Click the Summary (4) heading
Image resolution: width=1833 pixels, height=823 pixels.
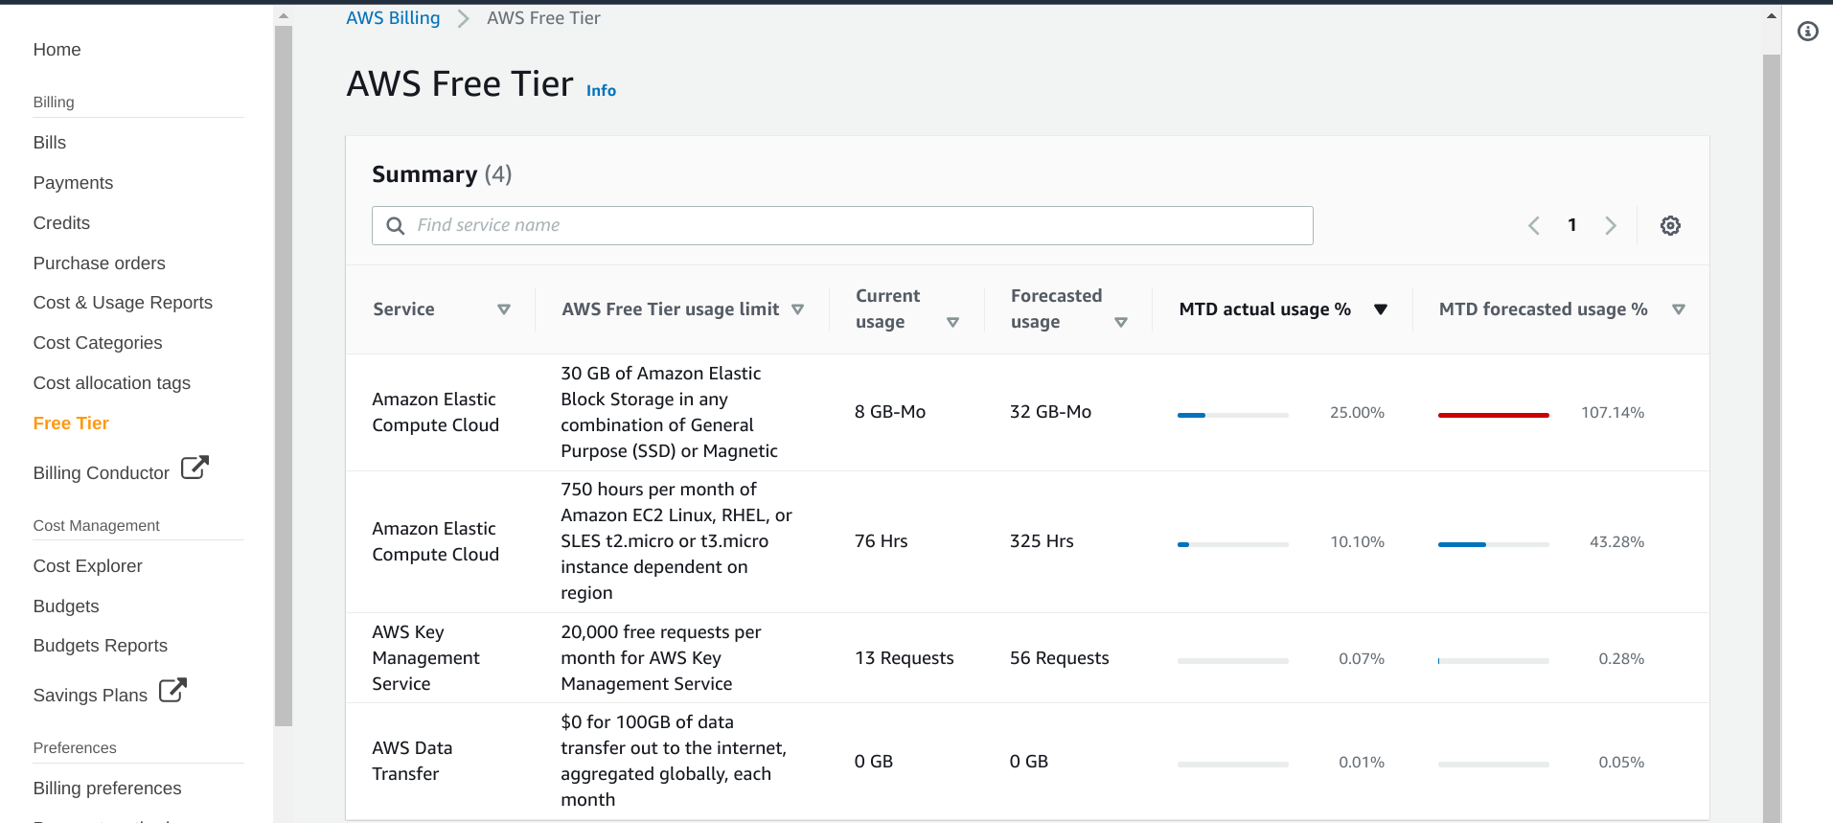point(442,174)
